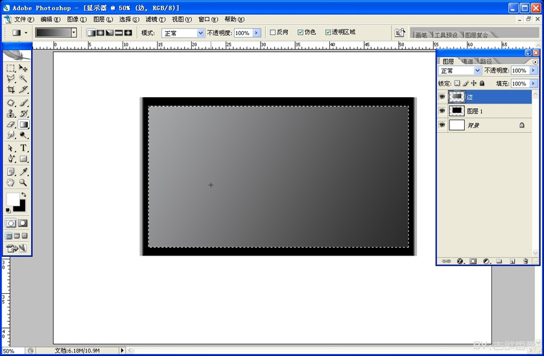This screenshot has height=356, width=544.
Task: Select the Gradient tool in toolbox
Action: point(23,125)
